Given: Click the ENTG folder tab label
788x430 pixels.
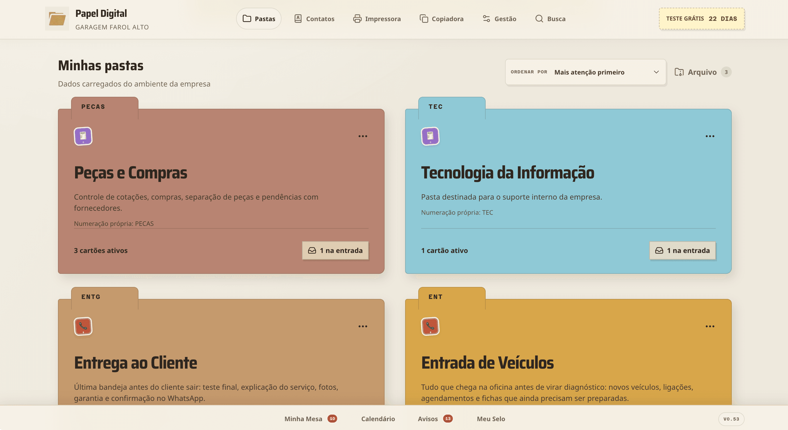Looking at the screenshot, I should pos(91,297).
